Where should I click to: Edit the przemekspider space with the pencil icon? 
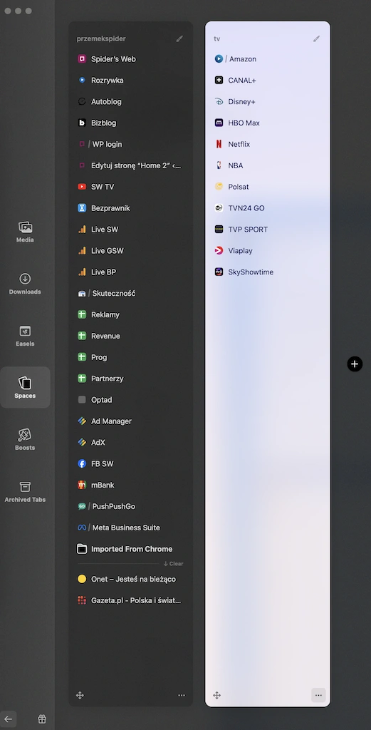click(x=179, y=38)
